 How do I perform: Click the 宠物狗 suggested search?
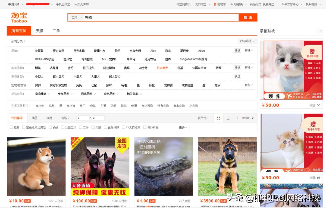point(40,106)
